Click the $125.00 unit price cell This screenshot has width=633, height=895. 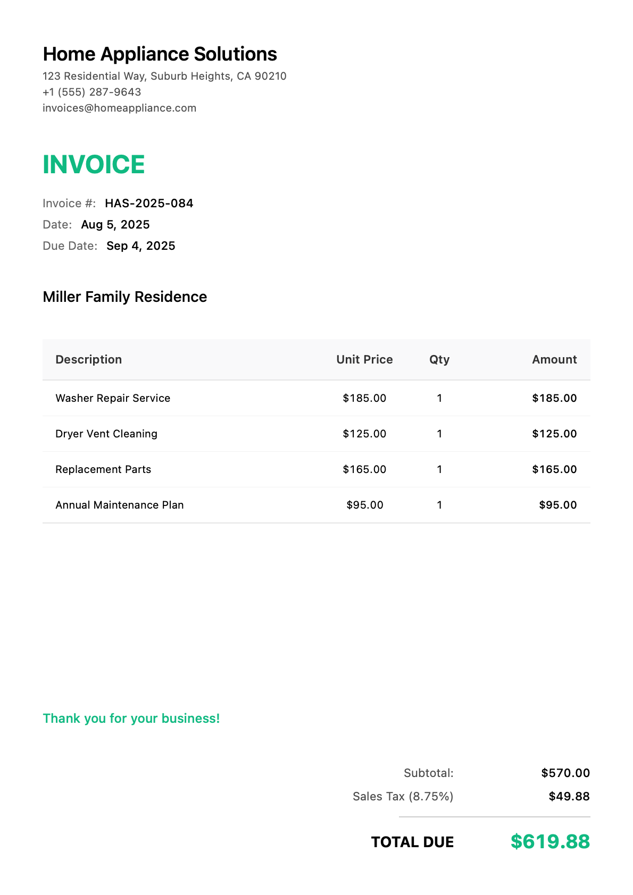pyautogui.click(x=365, y=434)
